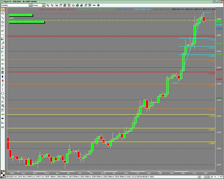Click the chart scroll left arrow
Viewport: 224px width, 179px height.
pyautogui.click(x=199, y=177)
